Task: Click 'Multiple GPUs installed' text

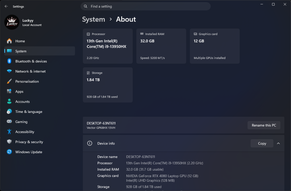Action: (x=209, y=58)
